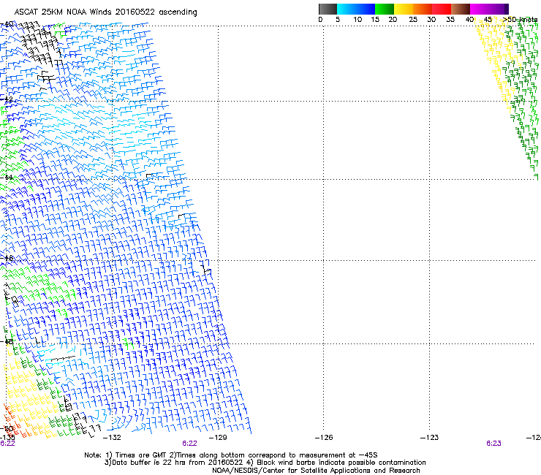Click the longitude label -126
This screenshot has width=541, height=475.
point(324,438)
